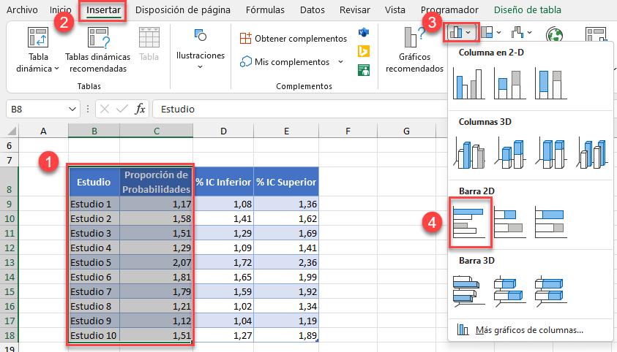617x352 pixels.
Task: Switch to the Datos tab
Action: pyautogui.click(x=313, y=9)
